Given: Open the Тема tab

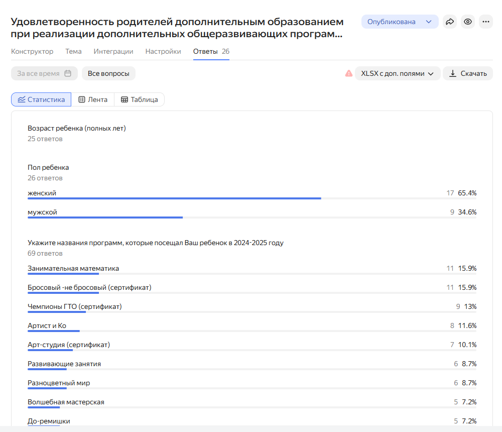Looking at the screenshot, I should tap(73, 51).
